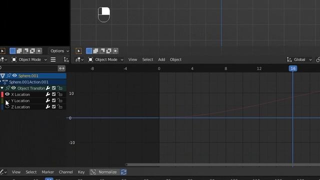Open the viewport Object menu
Viewport: 320px width, 180px height.
pos(175,59)
